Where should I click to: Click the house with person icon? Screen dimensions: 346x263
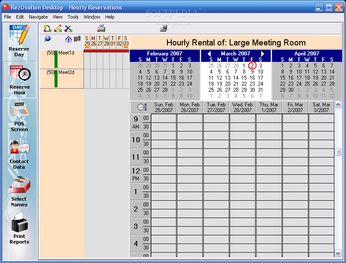pyautogui.click(x=68, y=39)
